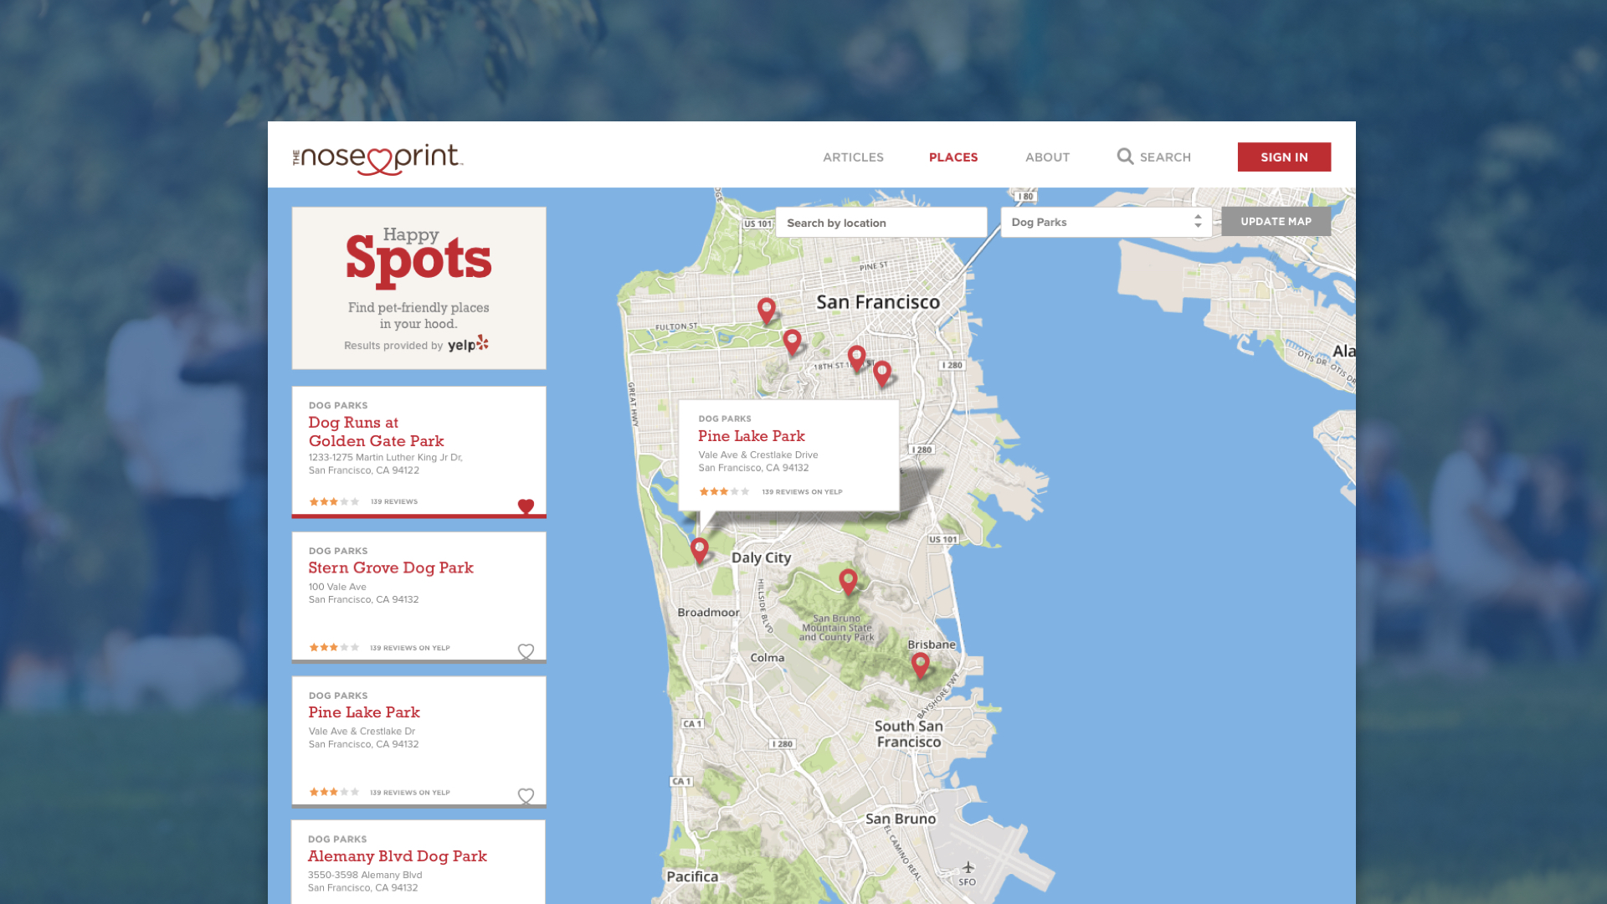Click the Sign In button
This screenshot has height=904, width=1607.
(1284, 157)
